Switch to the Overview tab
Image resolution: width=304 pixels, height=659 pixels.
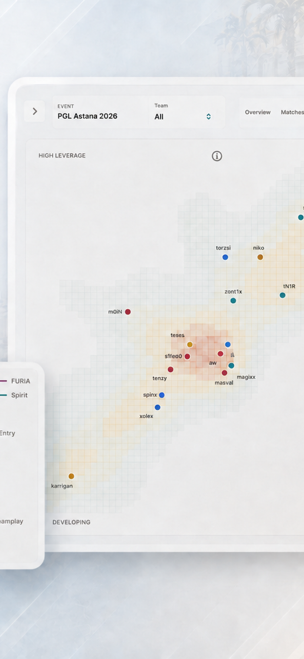tap(258, 112)
